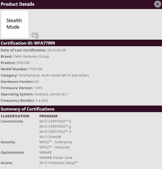Select the Certification ID WFA77999 header
162x169 pixels.
[81, 43]
